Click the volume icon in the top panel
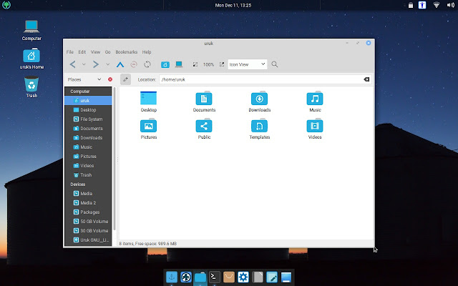The height and width of the screenshot is (286, 458). (x=450, y=5)
